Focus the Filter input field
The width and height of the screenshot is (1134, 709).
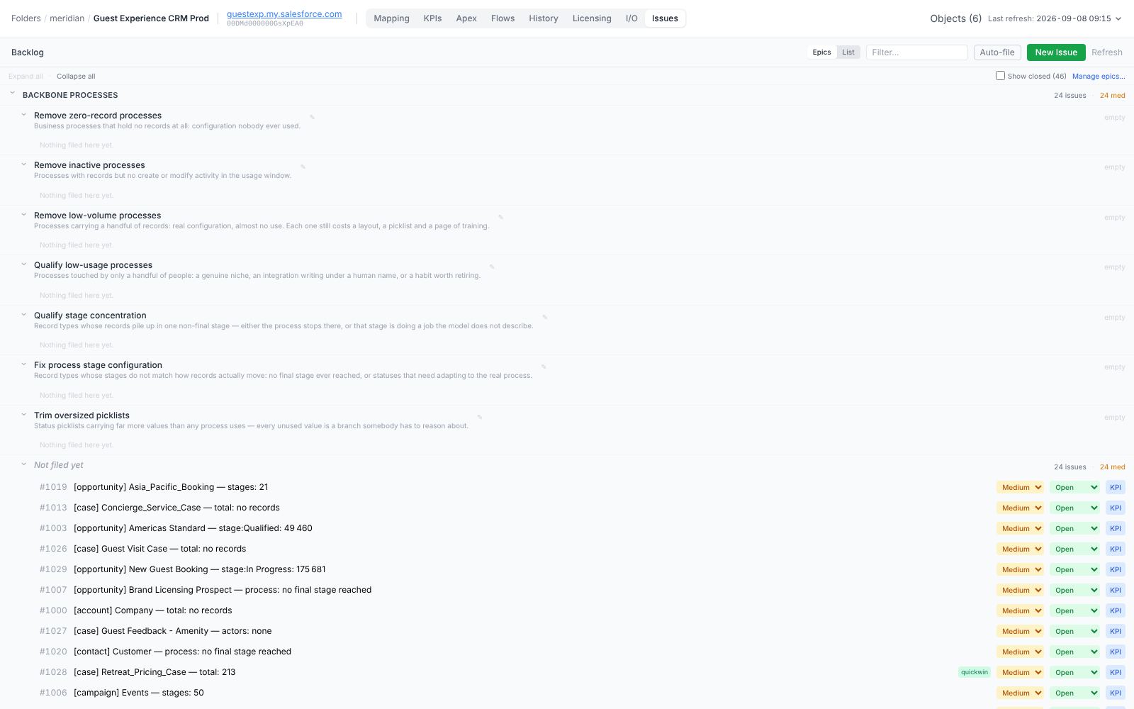[x=916, y=52]
